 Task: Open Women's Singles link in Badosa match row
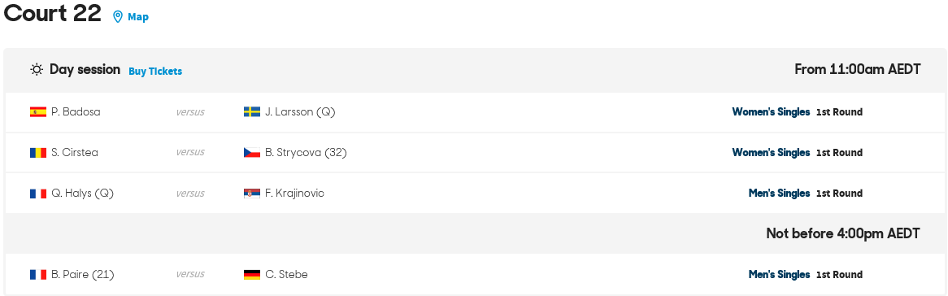(x=771, y=112)
